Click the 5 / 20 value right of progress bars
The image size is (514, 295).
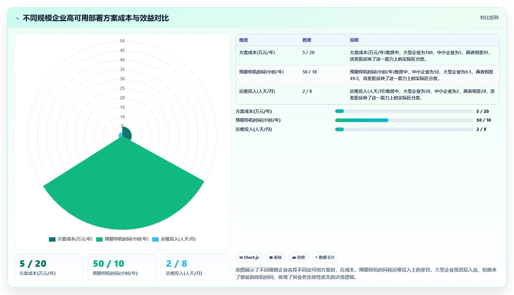pyautogui.click(x=483, y=111)
